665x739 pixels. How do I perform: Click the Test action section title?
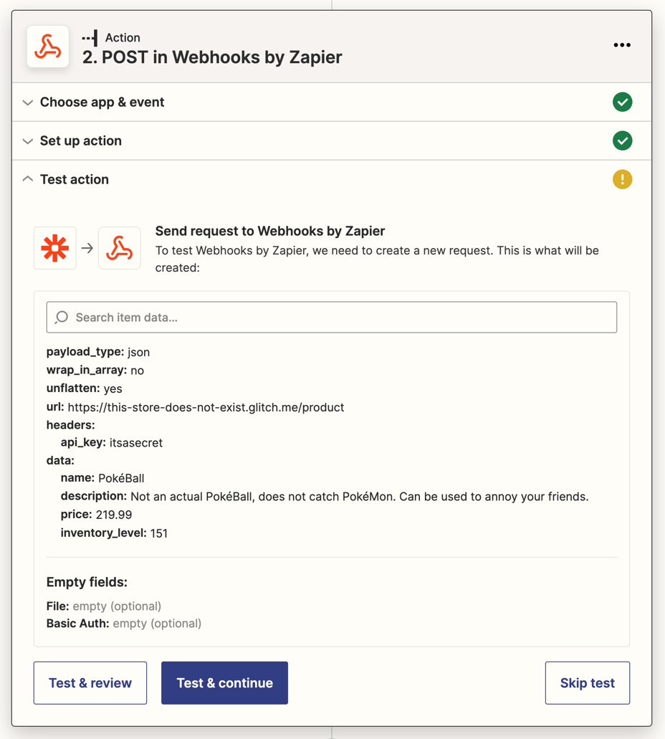click(x=75, y=180)
